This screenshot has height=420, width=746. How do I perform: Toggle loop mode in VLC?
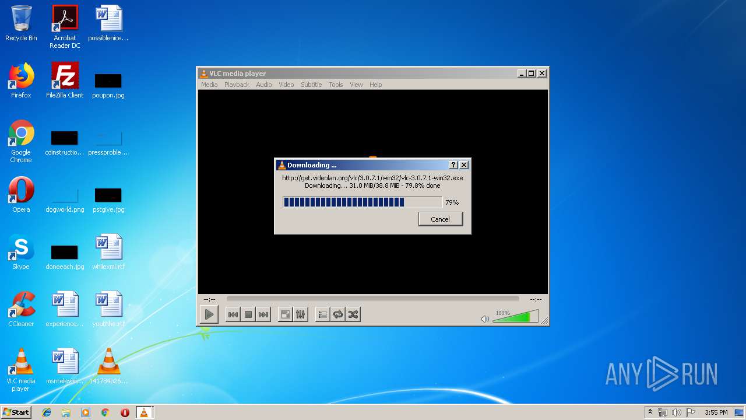coord(338,314)
